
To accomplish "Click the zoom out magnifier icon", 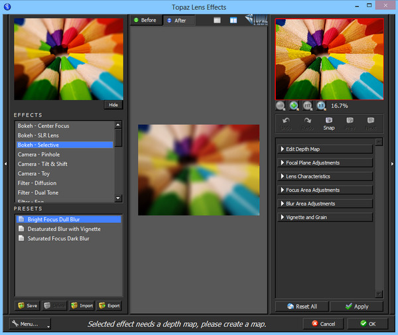I will click(281, 105).
